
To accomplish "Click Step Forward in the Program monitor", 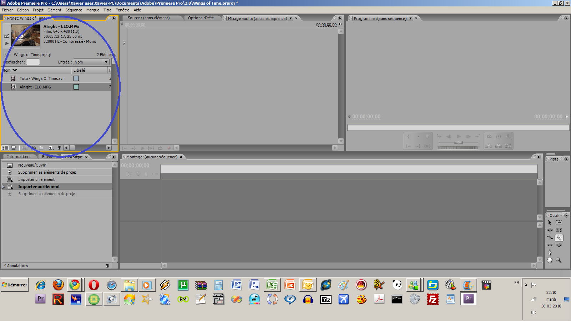I will [468, 136].
